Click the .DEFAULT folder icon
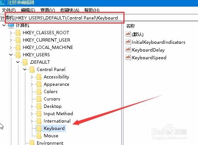The height and width of the screenshot is (145, 198). point(25,62)
